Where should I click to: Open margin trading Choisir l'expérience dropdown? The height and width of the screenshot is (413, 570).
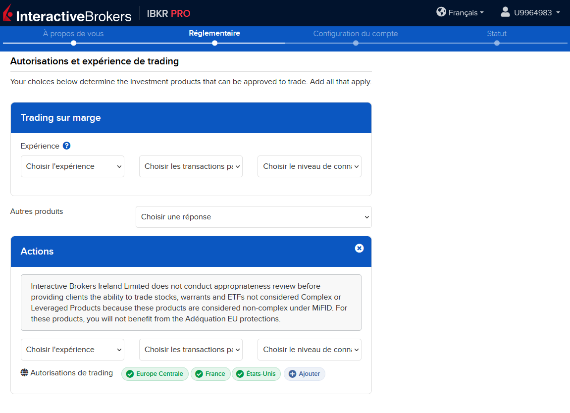(x=72, y=166)
